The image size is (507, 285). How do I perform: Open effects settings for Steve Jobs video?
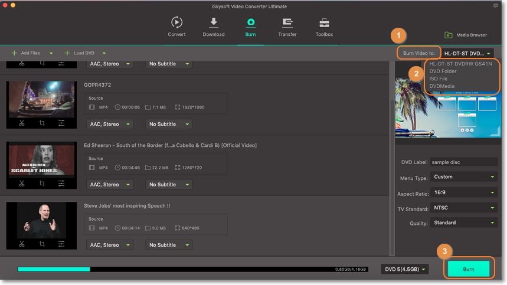(61, 244)
